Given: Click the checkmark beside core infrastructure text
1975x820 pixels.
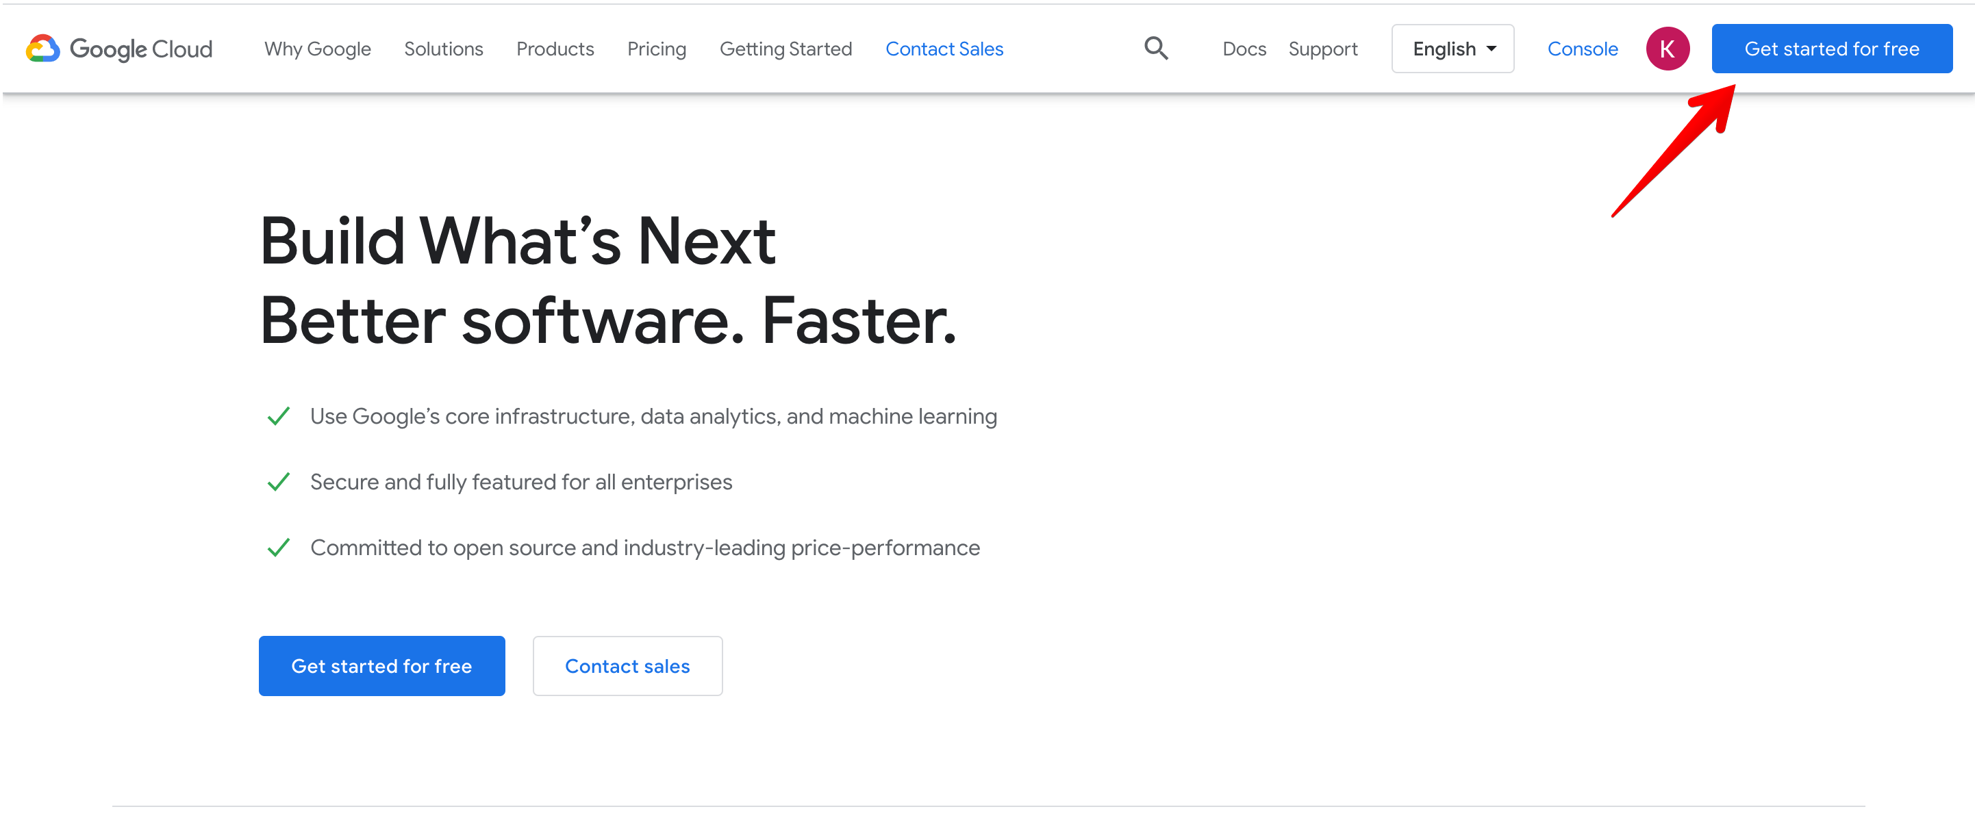Looking at the screenshot, I should click(278, 416).
